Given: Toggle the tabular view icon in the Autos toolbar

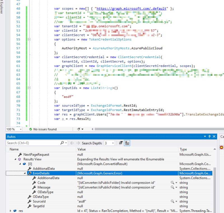Looking at the screenshot, I should (x=127, y=143).
